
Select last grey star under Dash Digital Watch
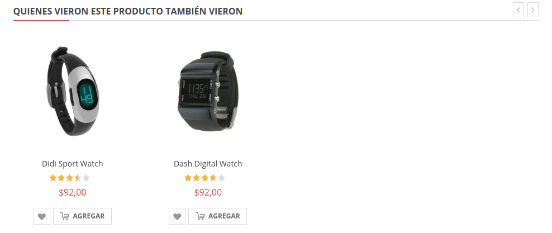(x=221, y=178)
